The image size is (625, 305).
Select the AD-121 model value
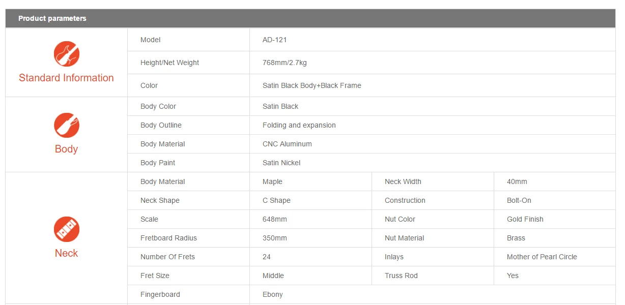point(275,40)
